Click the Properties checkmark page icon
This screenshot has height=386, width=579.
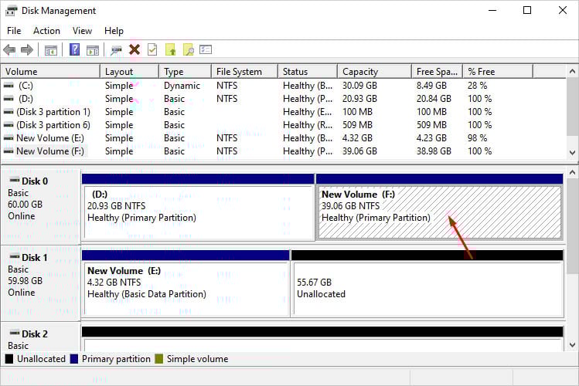pos(152,50)
